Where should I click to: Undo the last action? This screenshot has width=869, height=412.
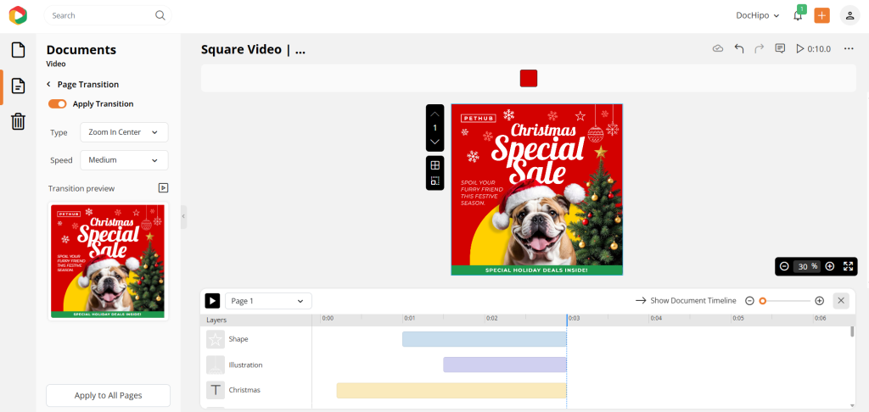[x=739, y=48]
